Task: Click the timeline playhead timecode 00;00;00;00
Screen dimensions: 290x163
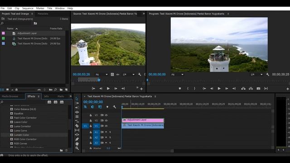Action: pyautogui.click(x=93, y=102)
